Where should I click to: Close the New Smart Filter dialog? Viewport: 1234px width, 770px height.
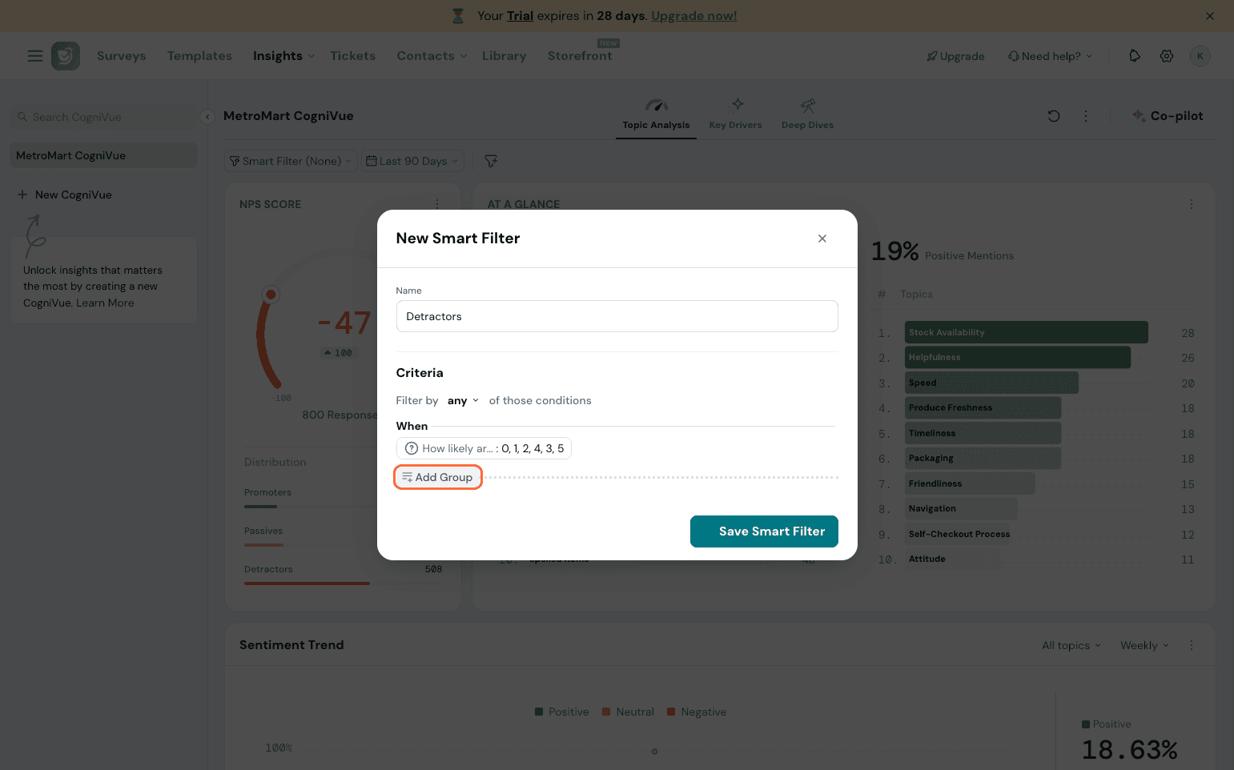822,239
